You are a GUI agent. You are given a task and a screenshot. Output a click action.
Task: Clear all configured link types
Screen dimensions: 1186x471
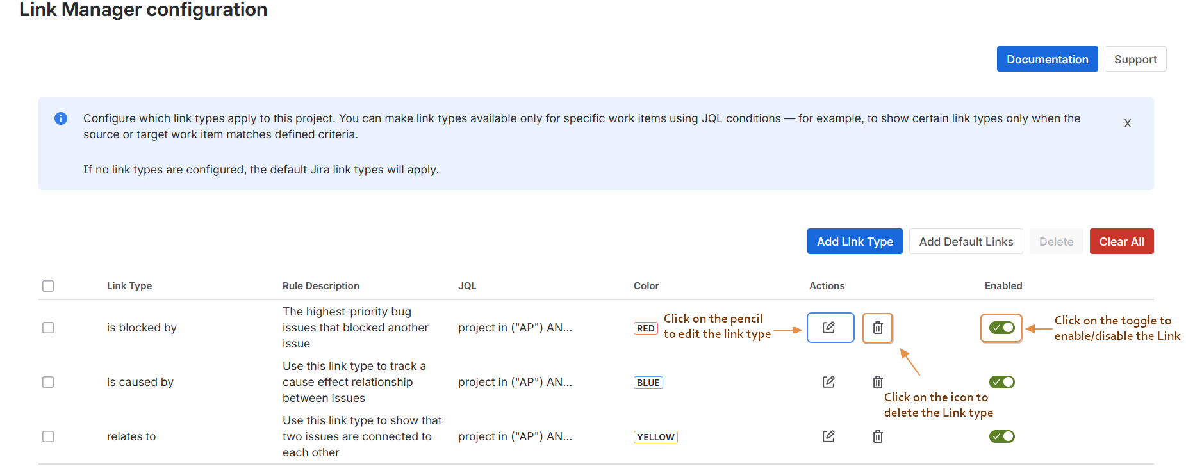click(1121, 241)
